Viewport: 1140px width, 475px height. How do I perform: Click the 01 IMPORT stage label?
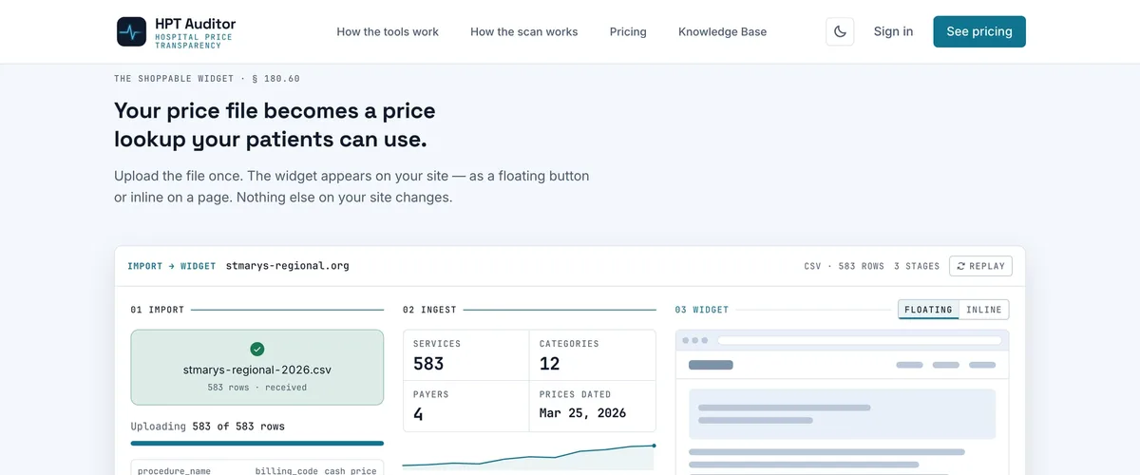(158, 310)
